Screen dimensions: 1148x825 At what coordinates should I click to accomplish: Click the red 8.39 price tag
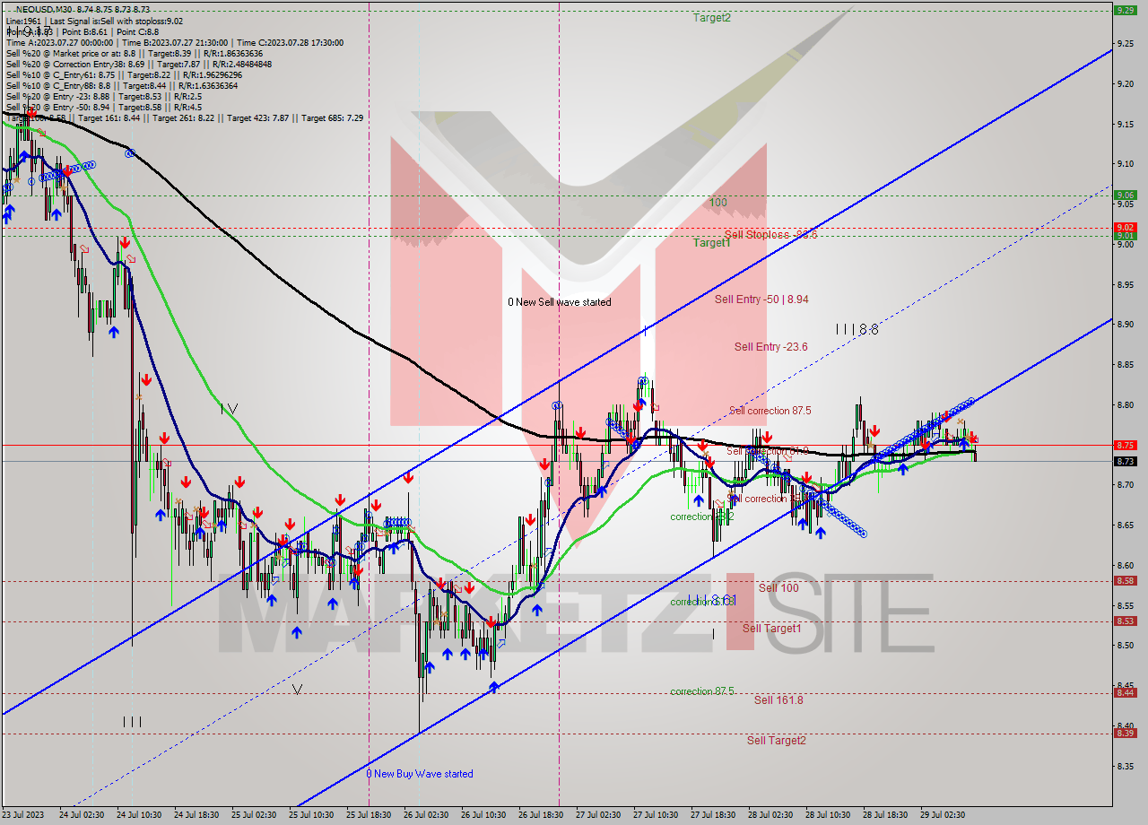(1126, 733)
